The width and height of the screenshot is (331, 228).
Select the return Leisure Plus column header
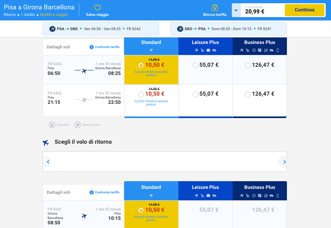pos(205,191)
